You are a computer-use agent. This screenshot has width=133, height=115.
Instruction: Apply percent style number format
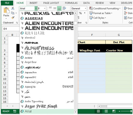(x=80, y=13)
